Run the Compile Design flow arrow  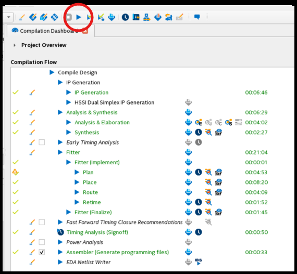(52, 72)
